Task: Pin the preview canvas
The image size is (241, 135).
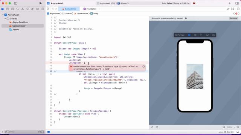Action: [152, 127]
